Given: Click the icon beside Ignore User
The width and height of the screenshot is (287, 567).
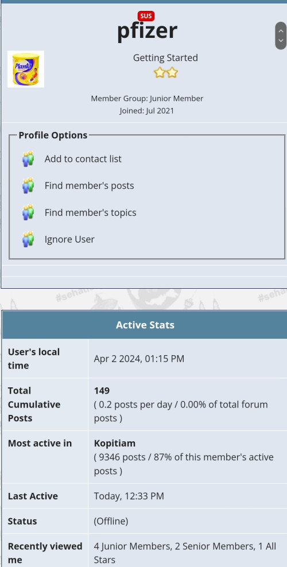Looking at the screenshot, I should [x=28, y=239].
